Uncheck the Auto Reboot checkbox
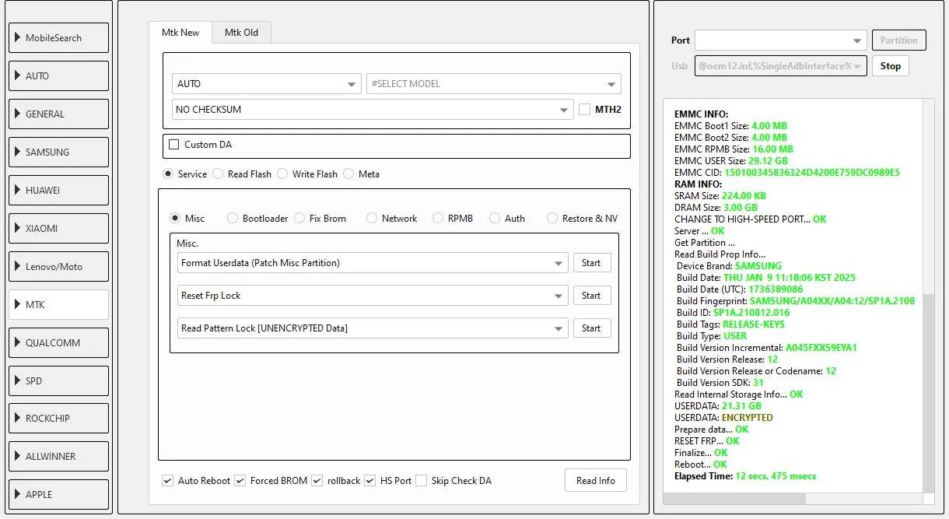This screenshot has height=519, width=949. pos(168,481)
